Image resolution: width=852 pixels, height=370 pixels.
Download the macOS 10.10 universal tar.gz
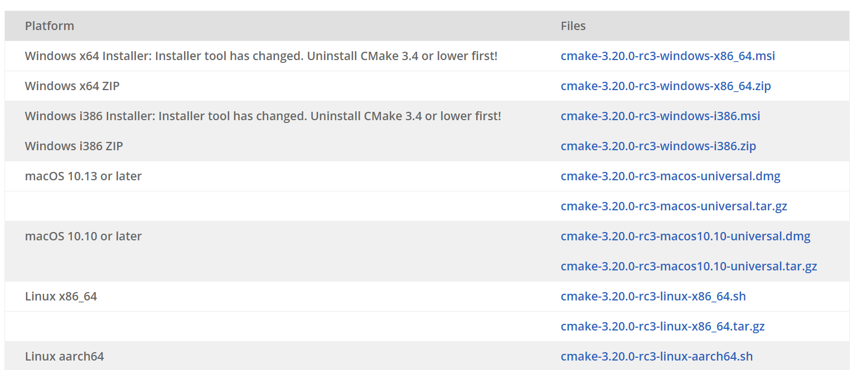pos(689,266)
